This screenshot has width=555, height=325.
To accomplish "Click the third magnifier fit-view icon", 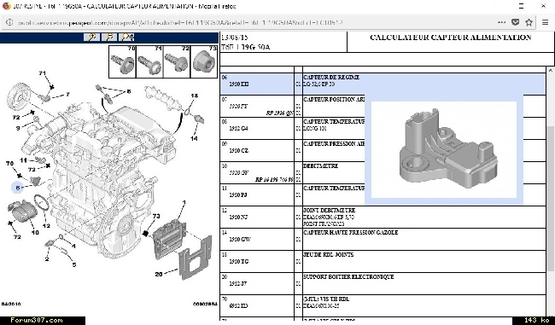I will [126, 38].
